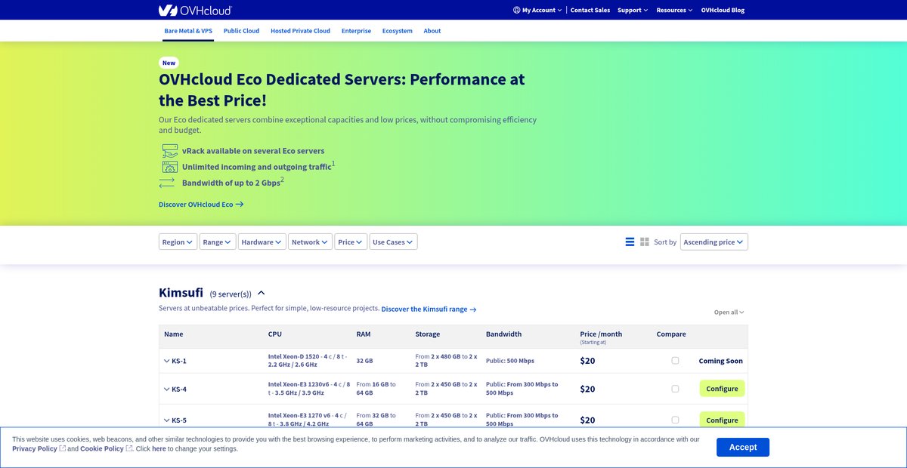
Task: Click the 'Storage' column header
Action: click(x=428, y=334)
